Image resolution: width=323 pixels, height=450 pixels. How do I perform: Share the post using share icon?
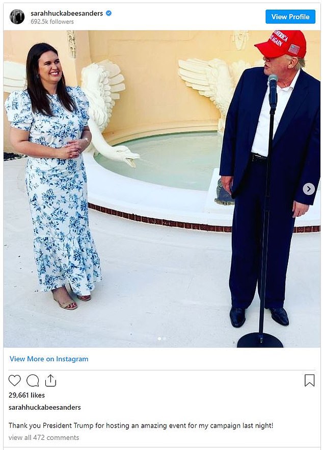(x=50, y=380)
